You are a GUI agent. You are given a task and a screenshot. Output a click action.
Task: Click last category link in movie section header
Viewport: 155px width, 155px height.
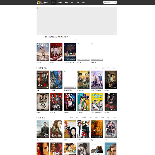coord(115,118)
